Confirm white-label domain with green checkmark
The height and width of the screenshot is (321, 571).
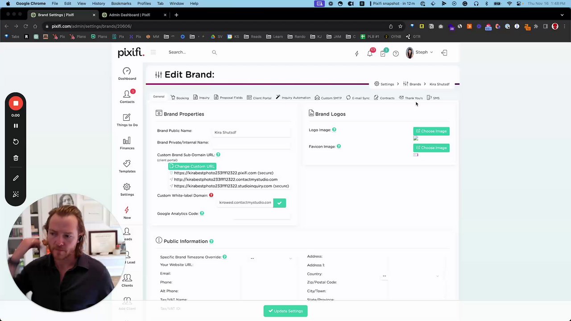coord(279,203)
